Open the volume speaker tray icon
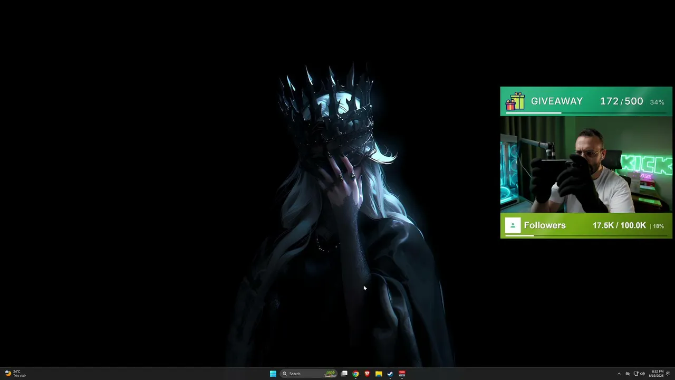 [642, 374]
